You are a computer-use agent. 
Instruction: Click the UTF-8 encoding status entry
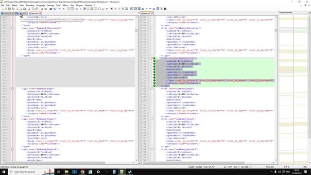tap(287, 167)
